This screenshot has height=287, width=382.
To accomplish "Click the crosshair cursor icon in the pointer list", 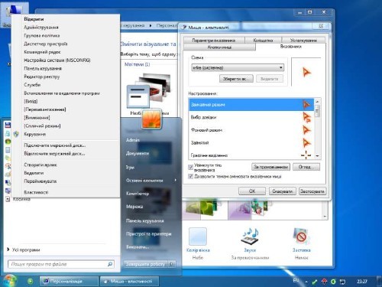I will 306,155.
